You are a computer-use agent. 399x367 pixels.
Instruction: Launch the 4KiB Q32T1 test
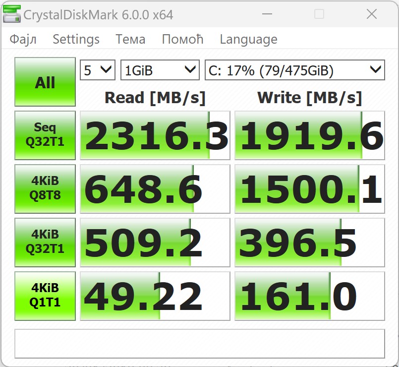coord(45,243)
